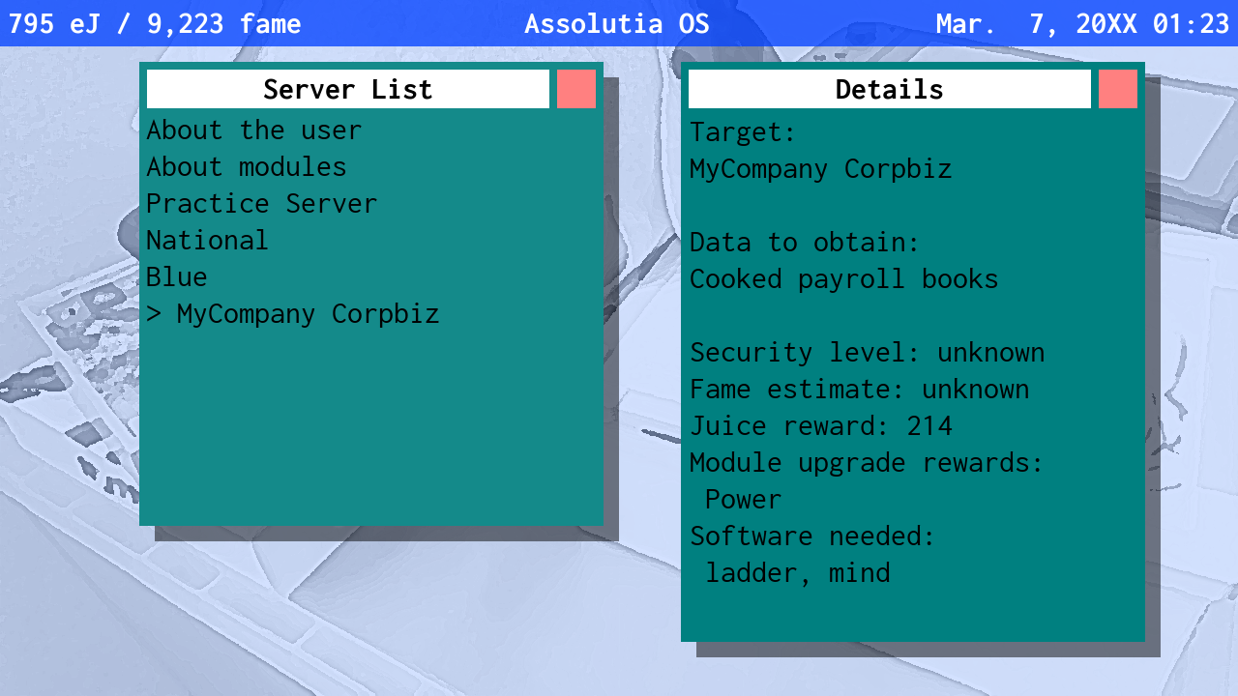Click the Cooked payroll books text

pos(844,279)
